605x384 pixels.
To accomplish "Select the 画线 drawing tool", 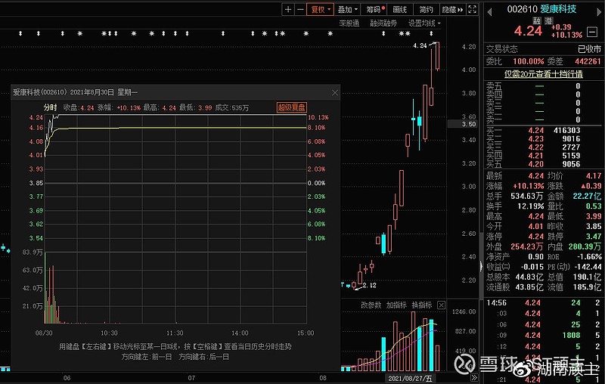I will coord(400,10).
